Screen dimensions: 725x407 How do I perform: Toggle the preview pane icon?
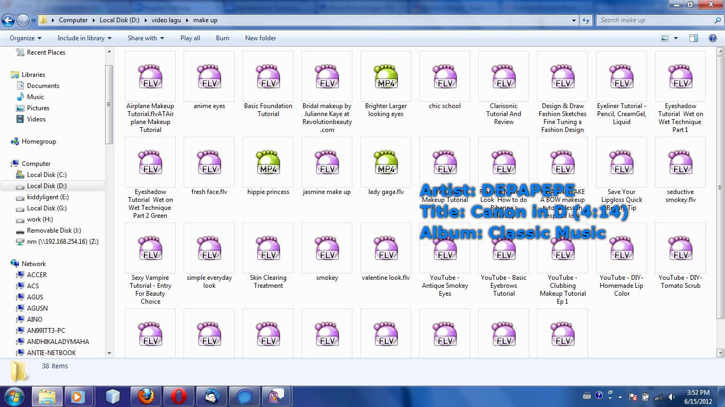coord(694,38)
